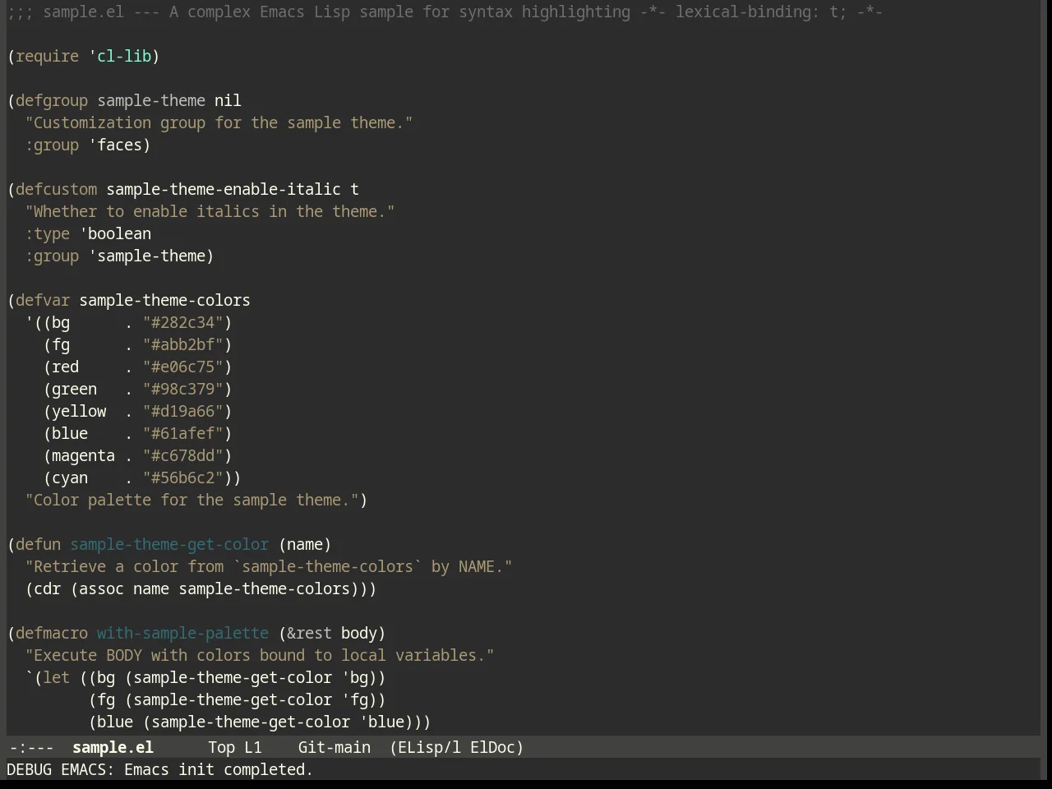Image resolution: width=1052 pixels, height=789 pixels.
Task: Click the nil value in defgroup line
Action: click(x=228, y=100)
